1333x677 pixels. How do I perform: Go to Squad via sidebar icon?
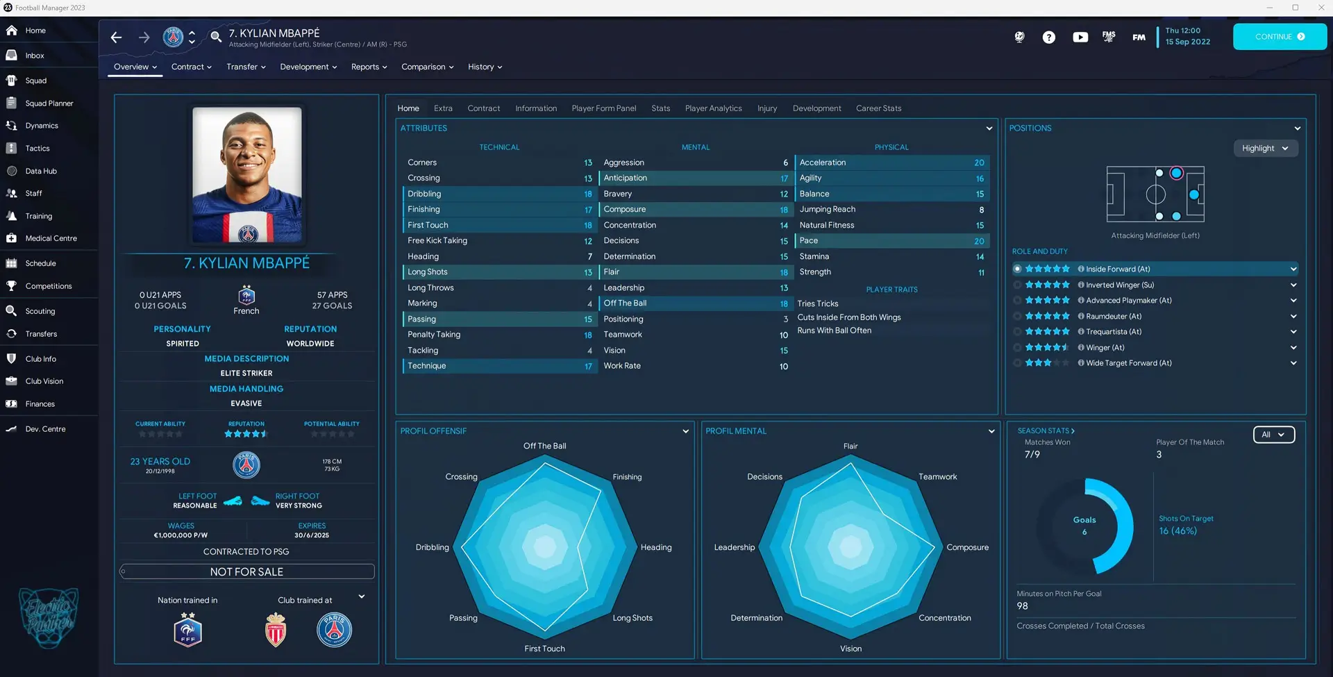click(12, 81)
